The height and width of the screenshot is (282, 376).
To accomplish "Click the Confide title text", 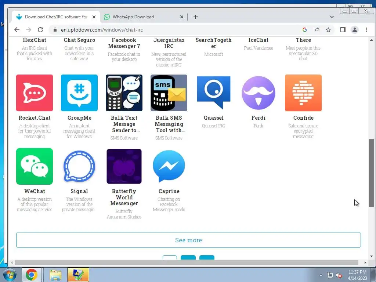I will coord(303,118).
